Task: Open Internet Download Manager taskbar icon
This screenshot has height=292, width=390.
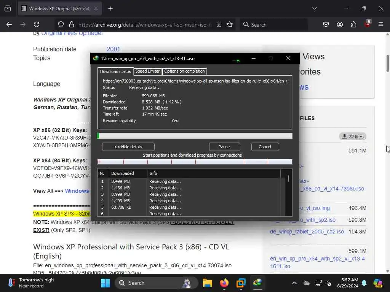Action: (258, 283)
